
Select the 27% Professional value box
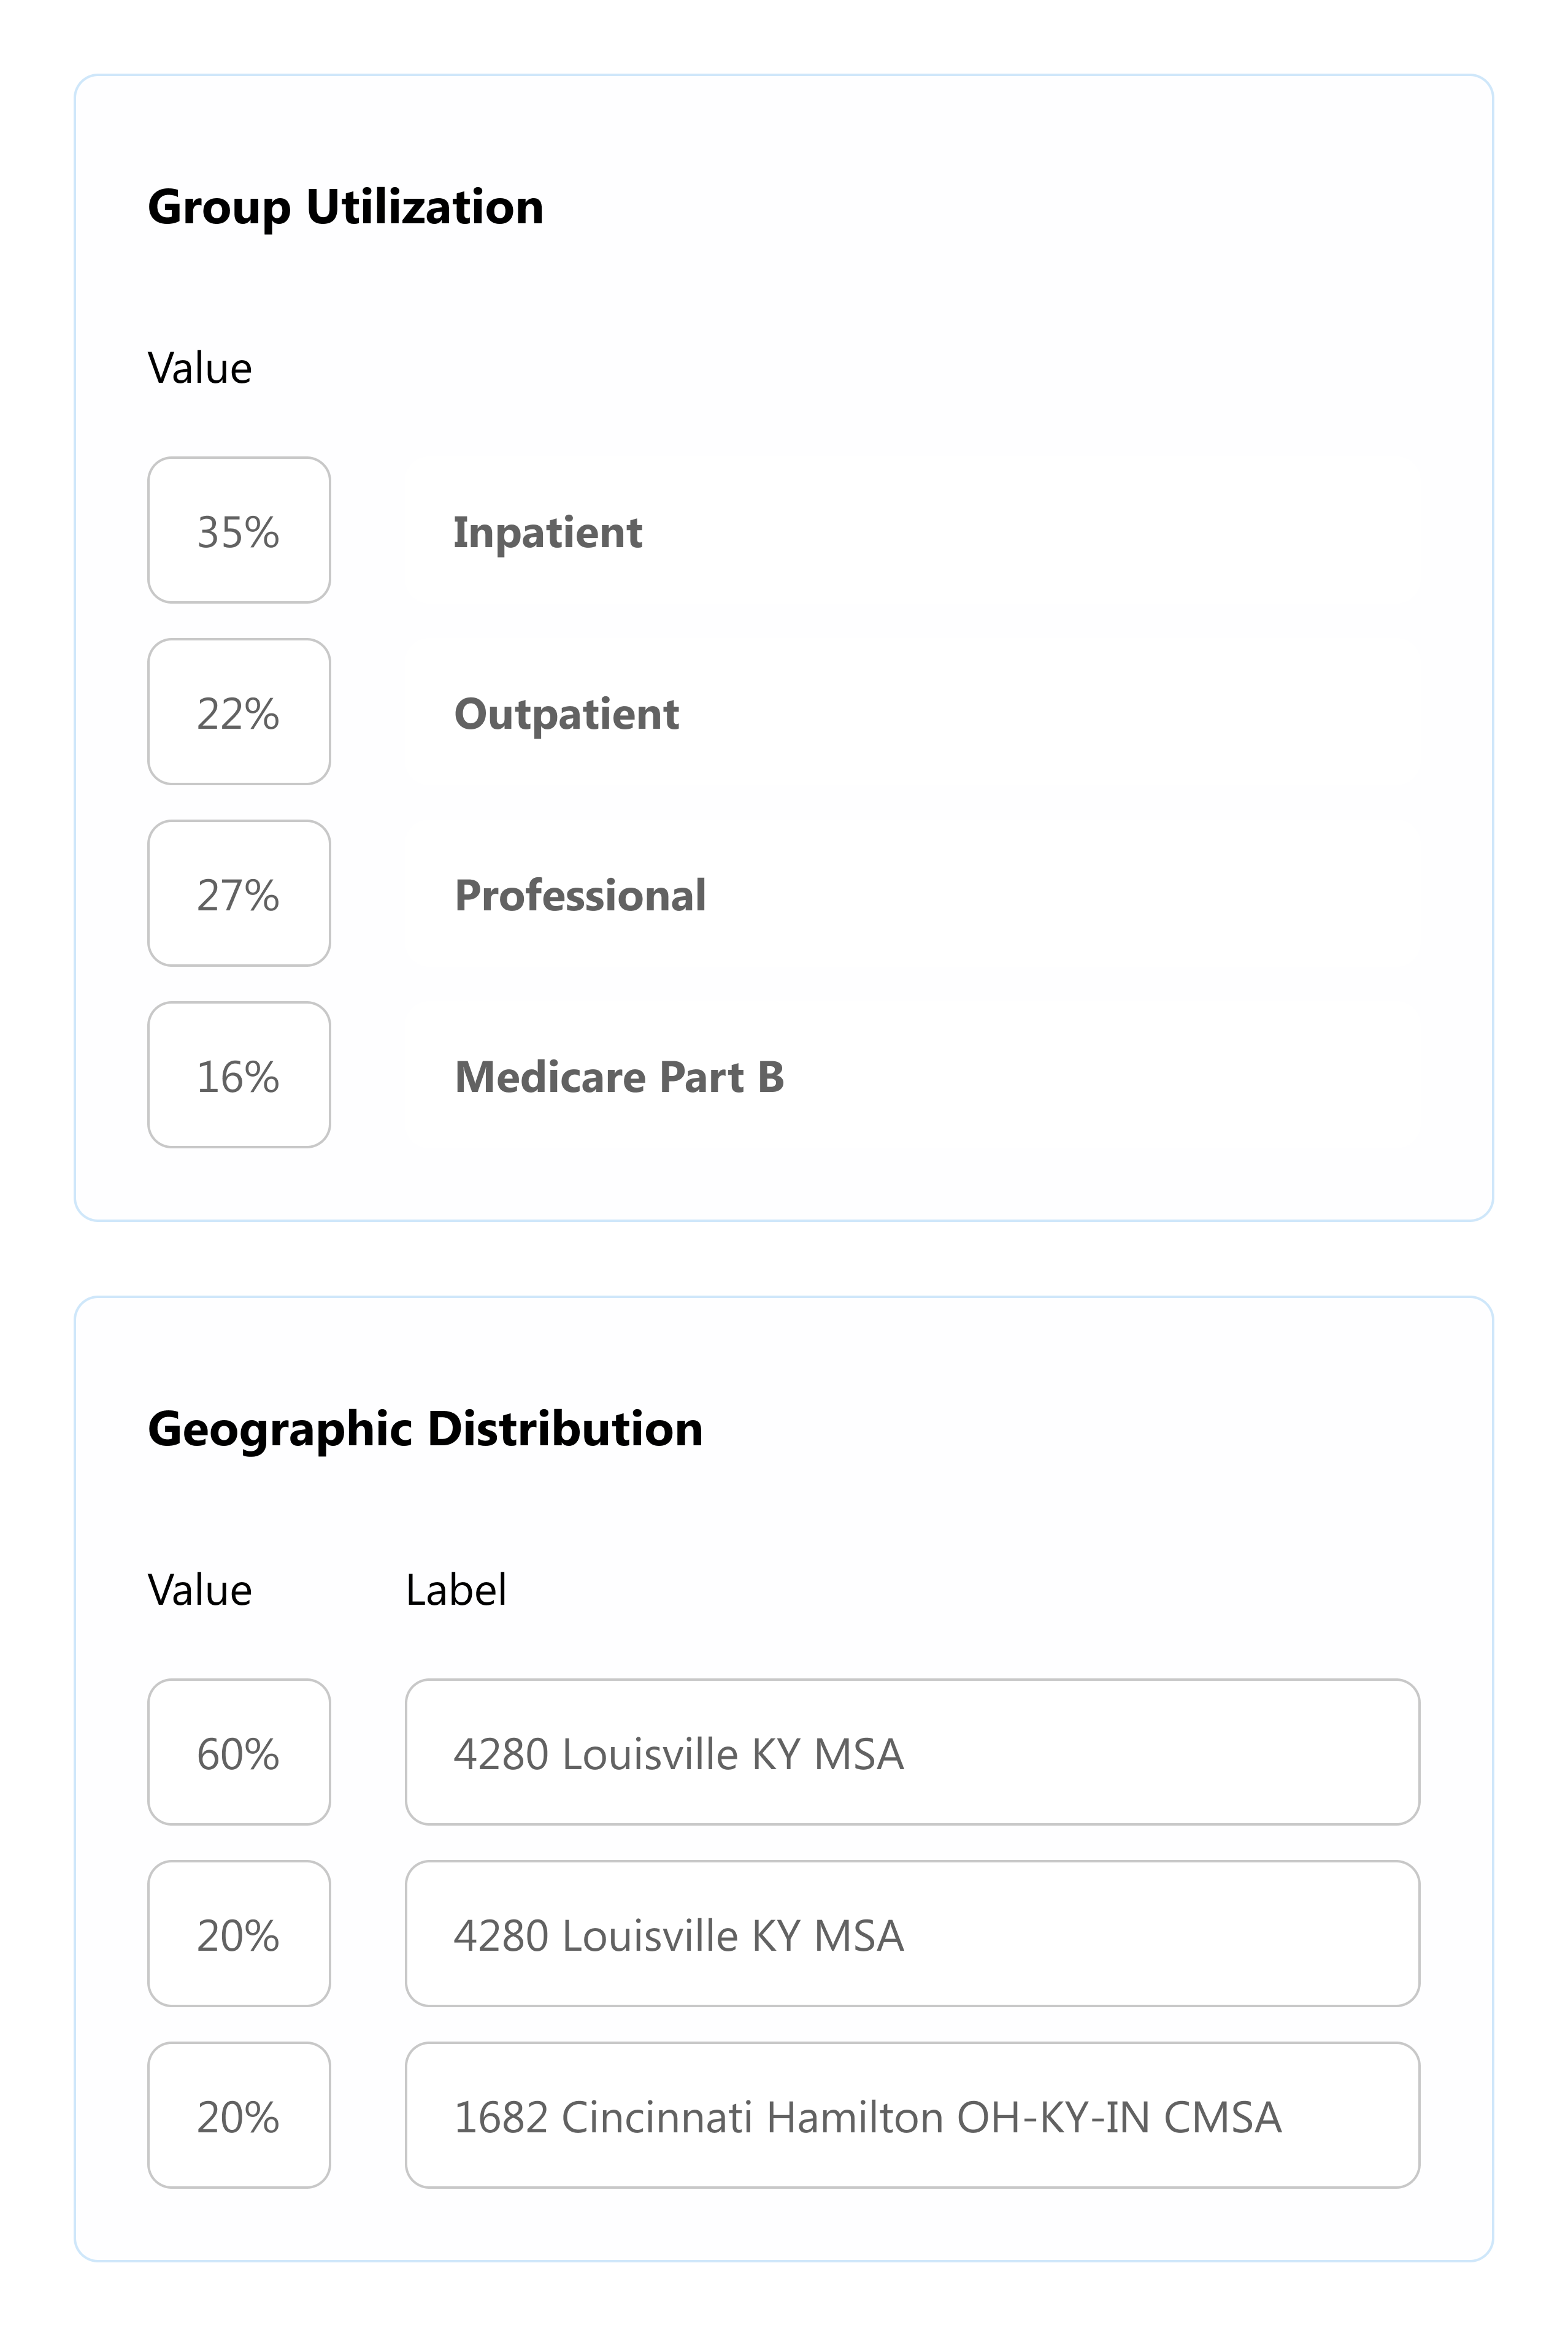[238, 894]
